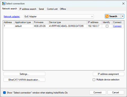The image size is (127, 97).
Task: Expand the EoE Adapter network adapter combo box
Action: click(x=59, y=17)
